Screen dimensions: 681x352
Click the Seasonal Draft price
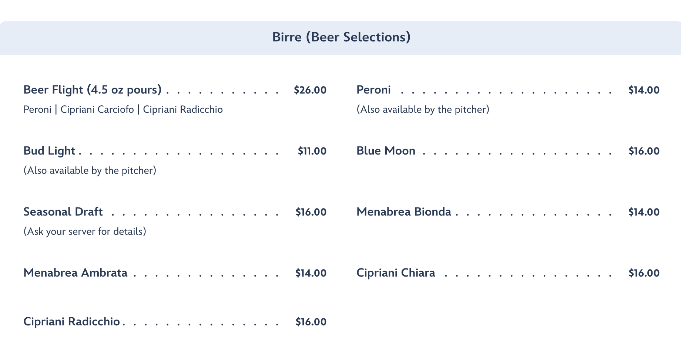coord(311,212)
